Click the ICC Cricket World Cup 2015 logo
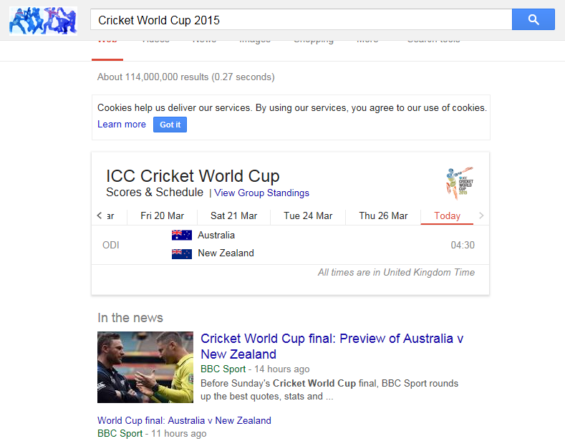 [460, 183]
